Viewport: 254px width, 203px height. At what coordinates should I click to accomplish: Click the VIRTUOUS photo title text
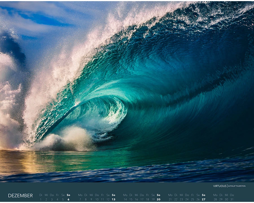pos(220,186)
